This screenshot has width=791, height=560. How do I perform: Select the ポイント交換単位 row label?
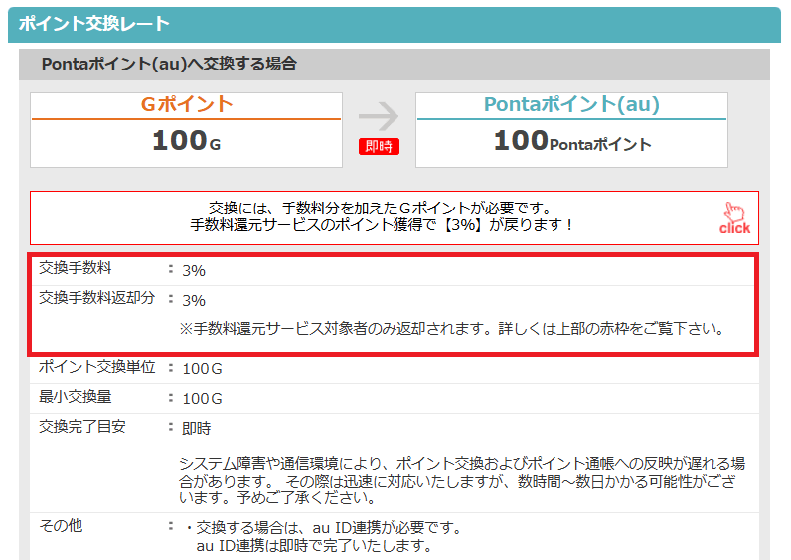[x=96, y=367]
